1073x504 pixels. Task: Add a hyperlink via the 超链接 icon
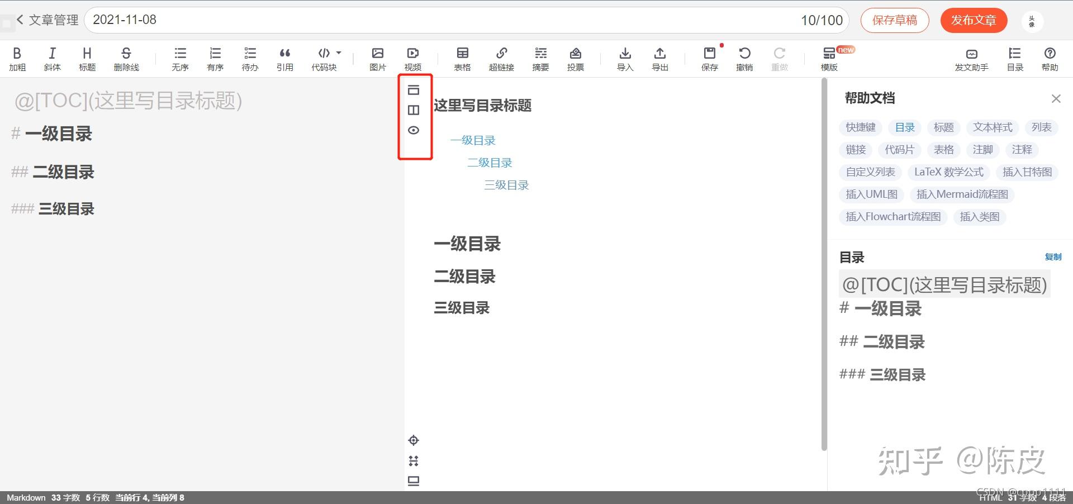coord(501,58)
